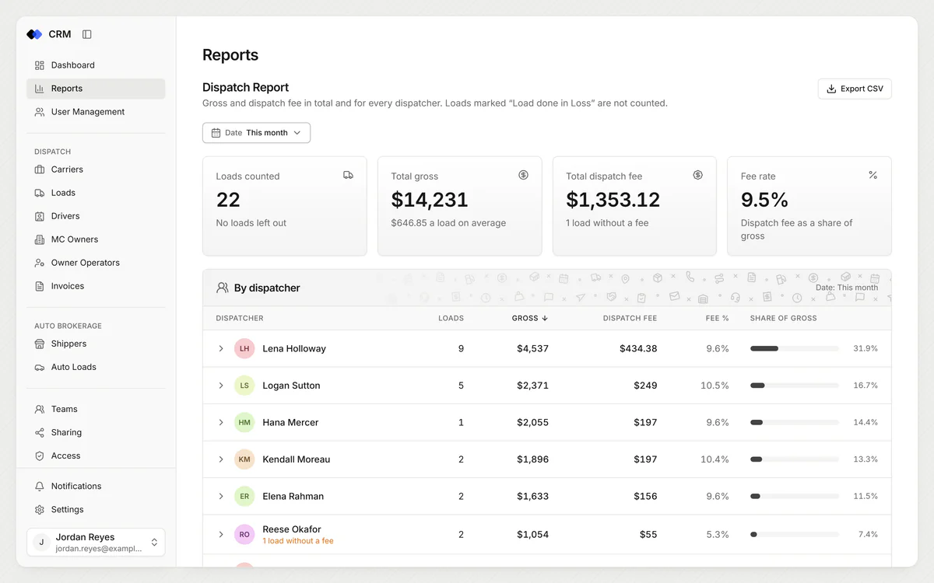The height and width of the screenshot is (583, 934).
Task: Click the CRM logo icon
Action: (34, 34)
